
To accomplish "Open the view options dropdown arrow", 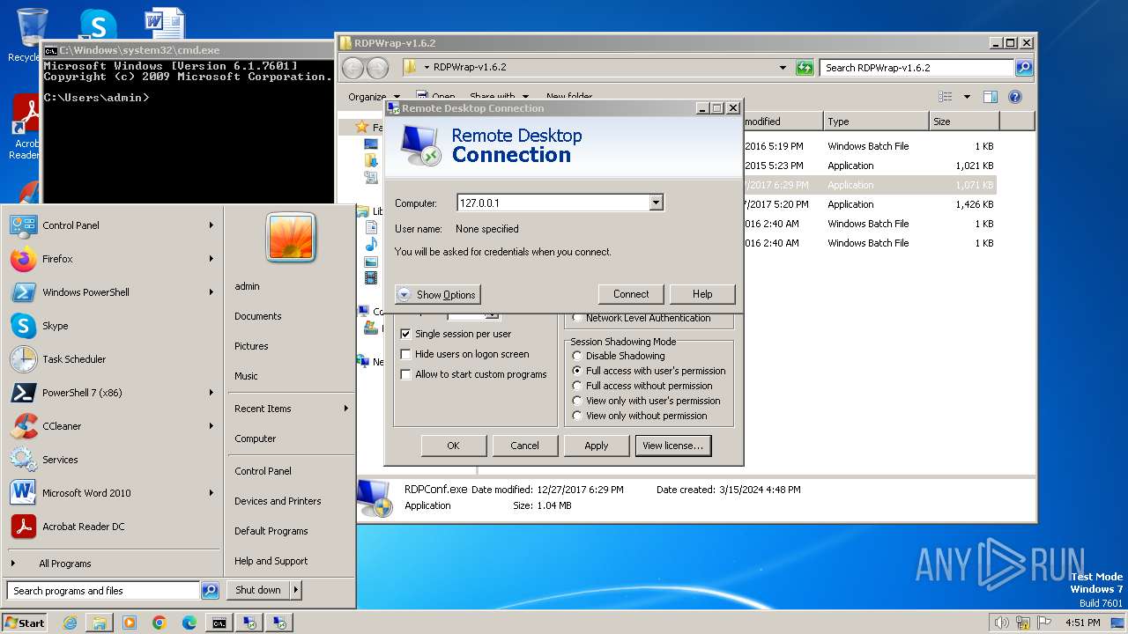I will [x=967, y=97].
